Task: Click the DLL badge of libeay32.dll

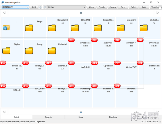Action: [x=26, y=63]
